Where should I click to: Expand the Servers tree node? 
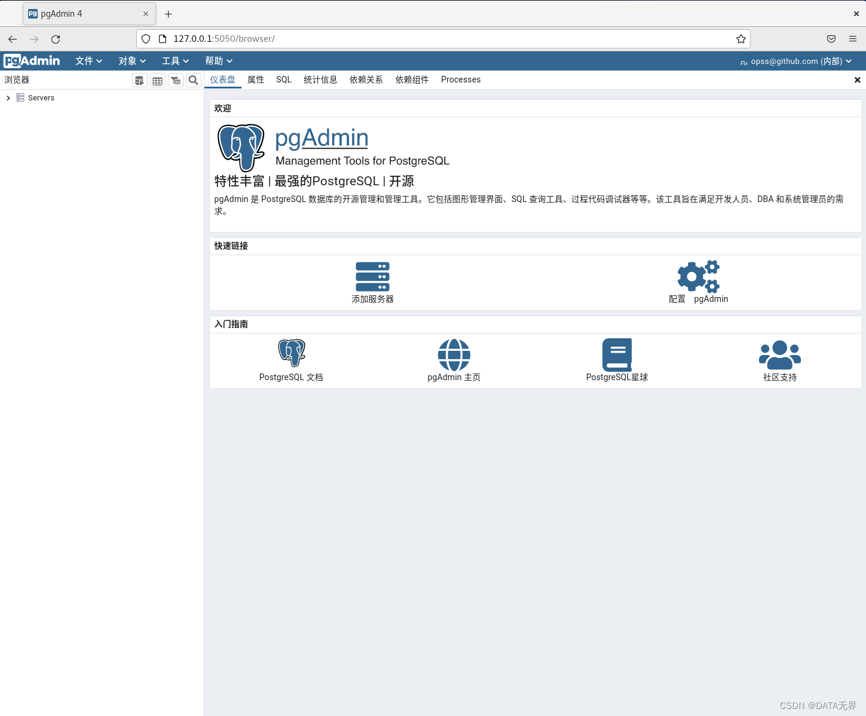(8, 98)
